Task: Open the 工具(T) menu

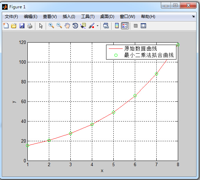Action: point(88,17)
